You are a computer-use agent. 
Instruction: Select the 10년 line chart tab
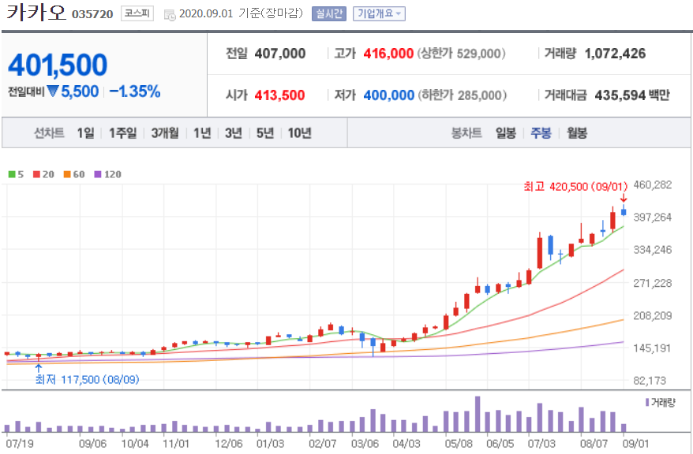click(x=300, y=132)
